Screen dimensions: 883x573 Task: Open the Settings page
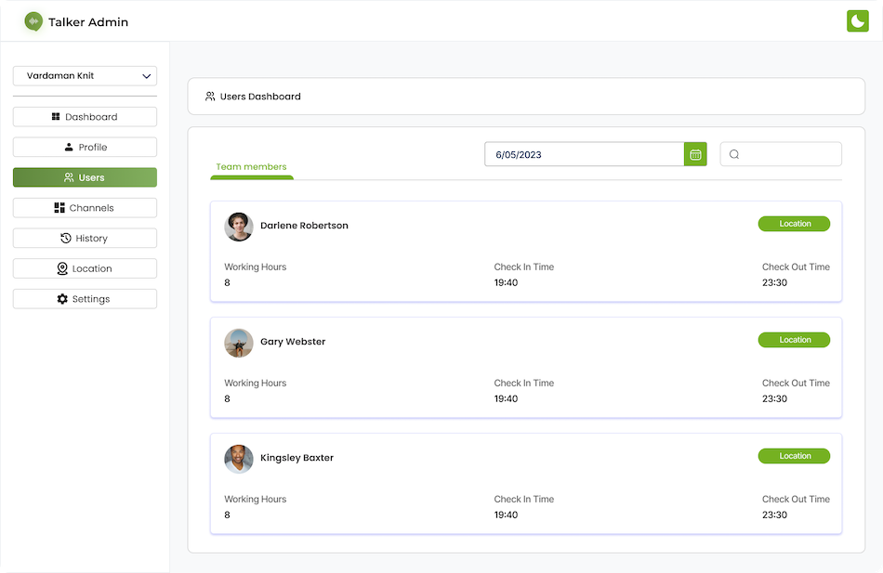(85, 299)
